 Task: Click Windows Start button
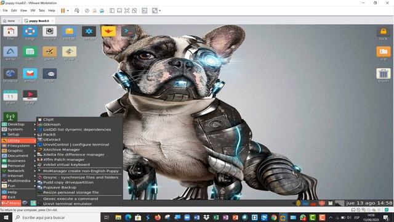click(x=6, y=217)
